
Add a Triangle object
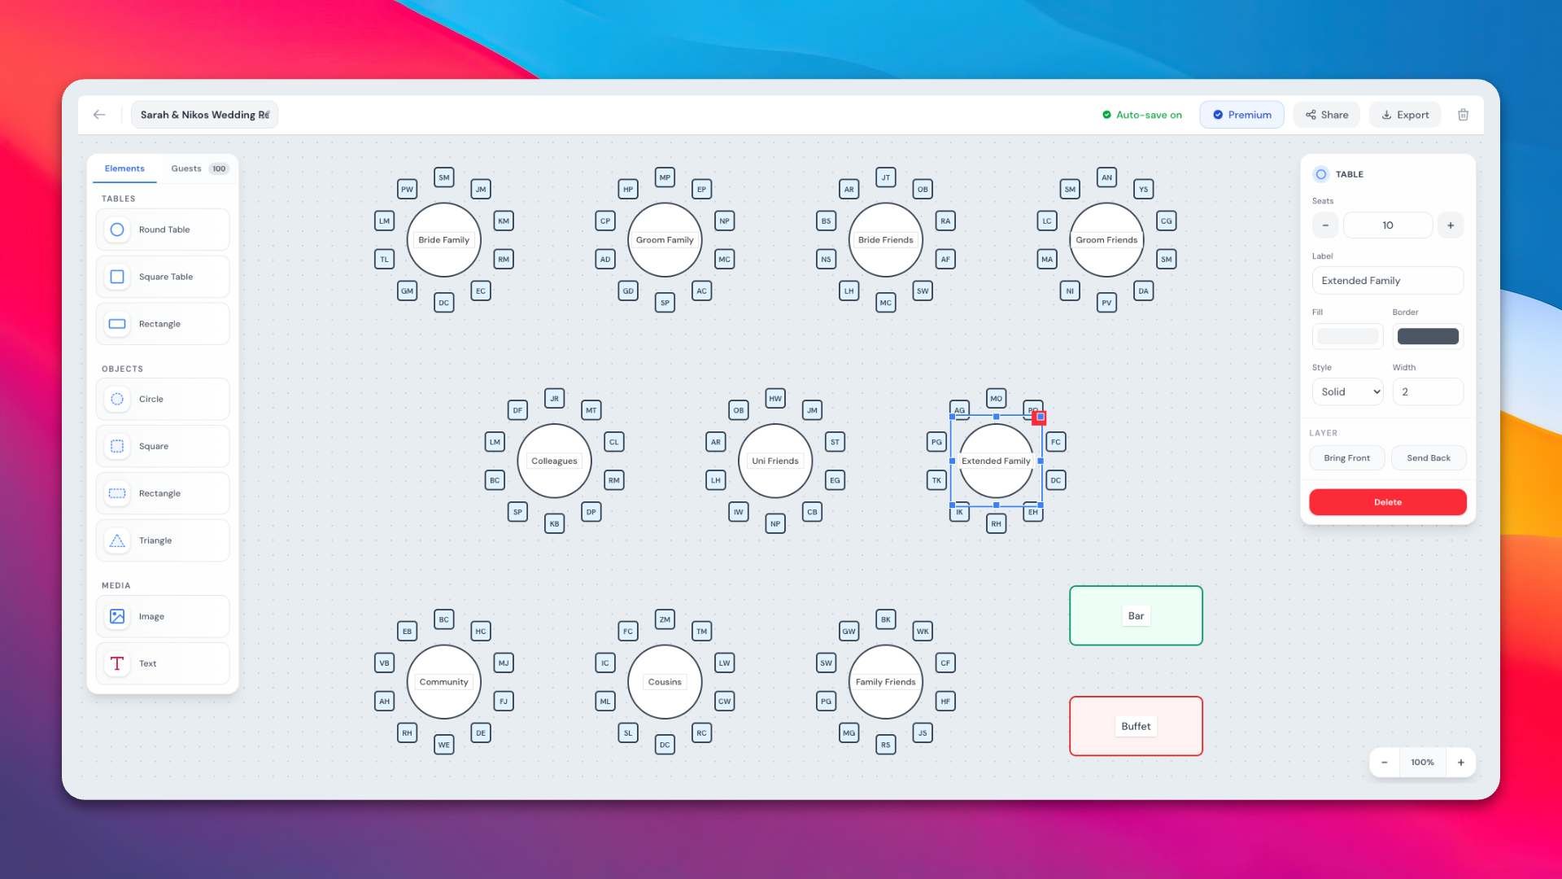tap(163, 540)
